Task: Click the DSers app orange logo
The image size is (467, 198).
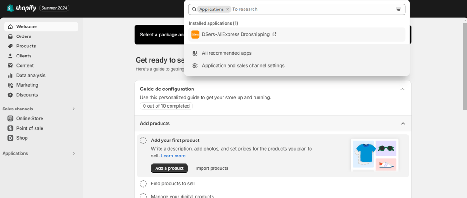Action: tap(195, 35)
